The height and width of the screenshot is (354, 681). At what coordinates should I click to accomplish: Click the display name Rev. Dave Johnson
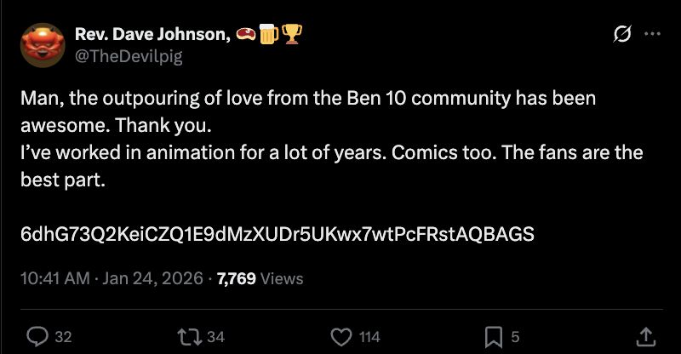(153, 34)
